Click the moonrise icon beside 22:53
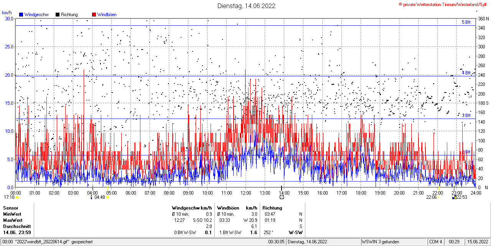This screenshot has width=491, height=246. click(455, 197)
